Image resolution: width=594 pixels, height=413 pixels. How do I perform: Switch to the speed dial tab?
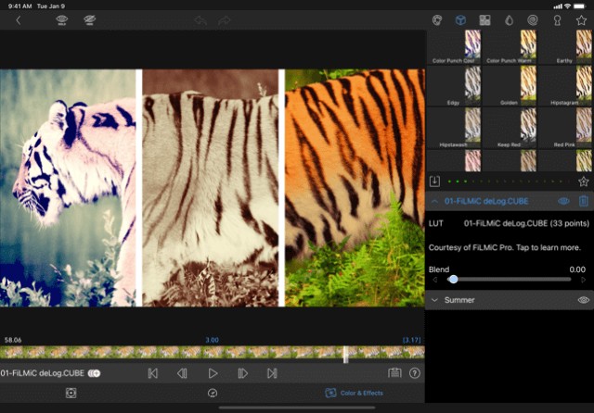pyautogui.click(x=213, y=394)
